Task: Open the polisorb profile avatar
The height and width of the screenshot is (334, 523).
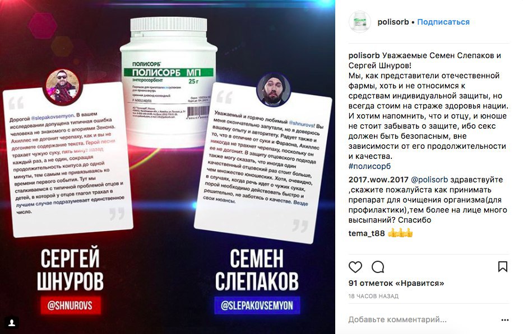Action: tap(360, 22)
